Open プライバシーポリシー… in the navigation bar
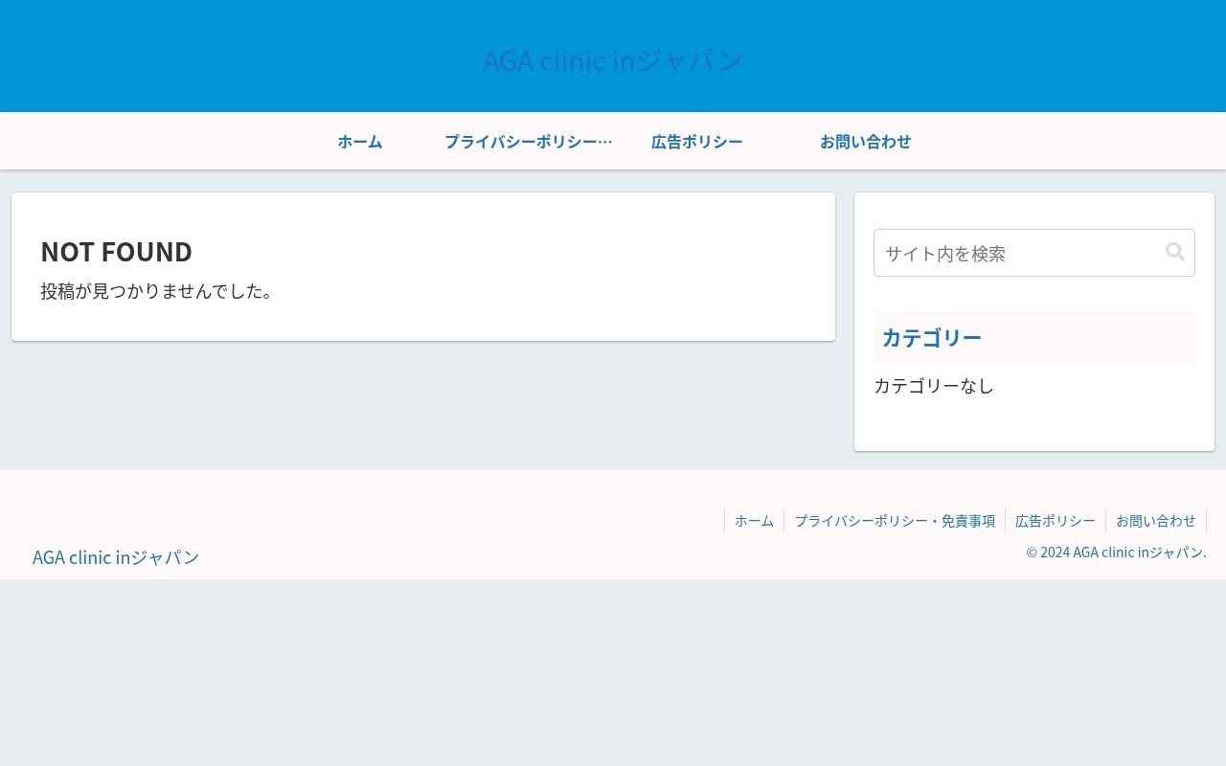The height and width of the screenshot is (766, 1226). point(529,142)
